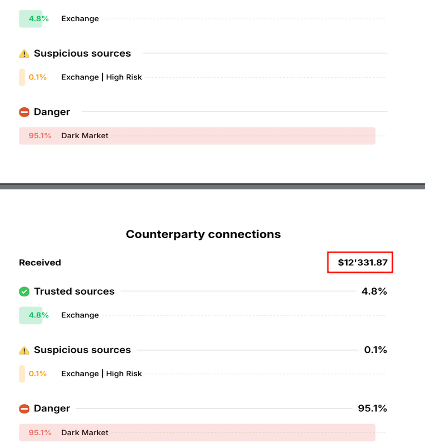
Task: Click the received amount $12'331.87
Action: pos(362,263)
